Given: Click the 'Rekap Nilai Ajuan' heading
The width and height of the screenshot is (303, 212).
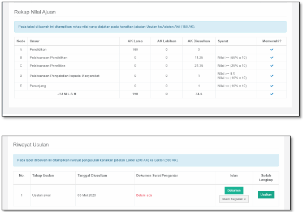Looking at the screenshot, I should tap(35, 12).
